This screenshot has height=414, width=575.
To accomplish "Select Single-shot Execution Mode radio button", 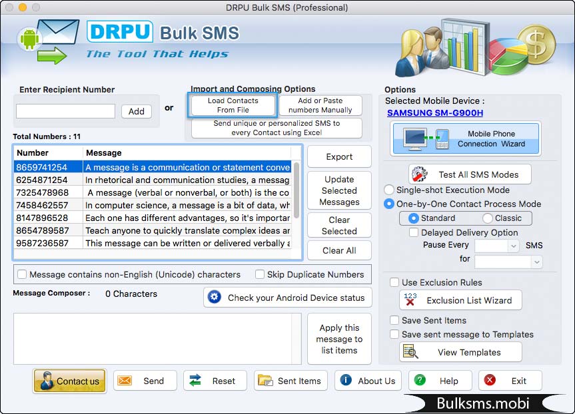I will pos(388,190).
